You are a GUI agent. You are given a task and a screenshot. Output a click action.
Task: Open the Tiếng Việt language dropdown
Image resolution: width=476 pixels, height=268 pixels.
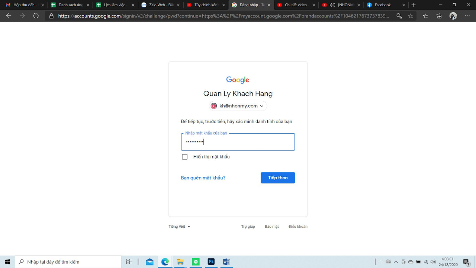coord(179,226)
